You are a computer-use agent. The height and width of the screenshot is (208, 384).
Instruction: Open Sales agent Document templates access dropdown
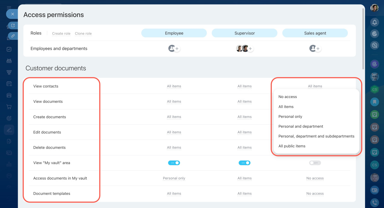315,194
